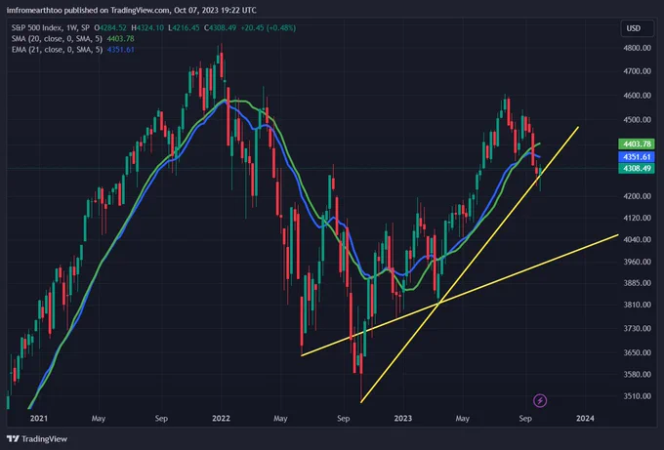The height and width of the screenshot is (450, 664).
Task: Click the high value H4324.10 in header
Action: tap(146, 28)
